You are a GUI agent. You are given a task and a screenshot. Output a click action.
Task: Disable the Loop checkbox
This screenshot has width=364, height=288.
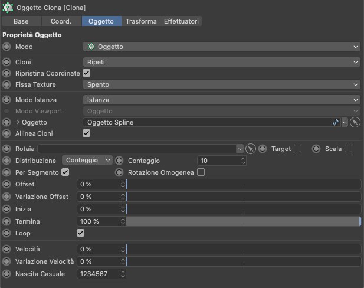point(81,233)
